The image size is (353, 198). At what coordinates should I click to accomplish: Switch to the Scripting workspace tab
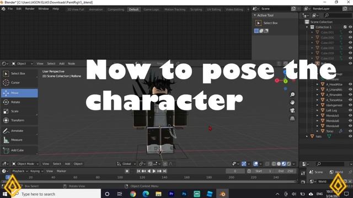coord(196,9)
